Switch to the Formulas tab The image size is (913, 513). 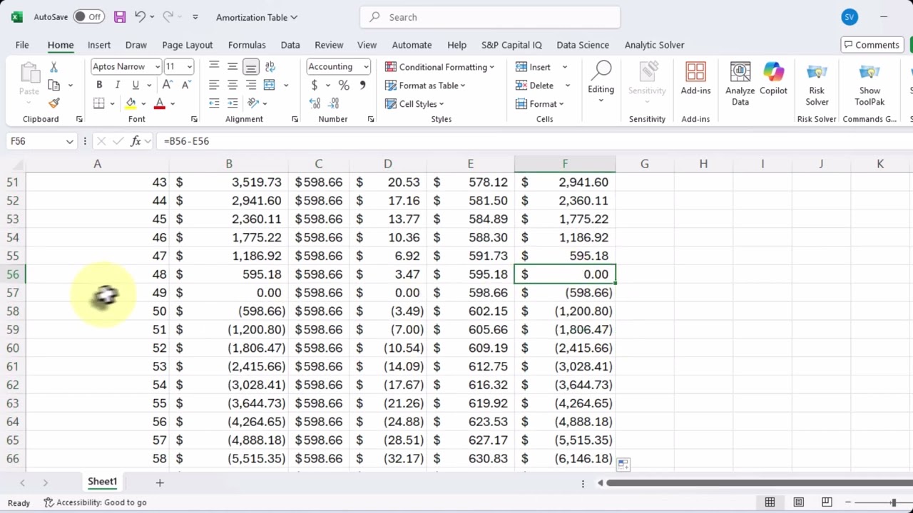(x=247, y=45)
